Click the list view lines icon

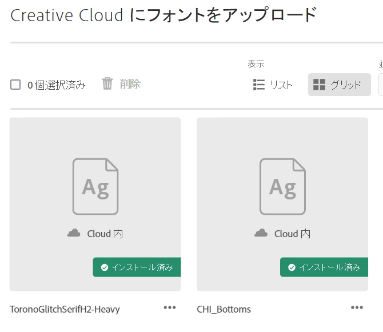(259, 85)
